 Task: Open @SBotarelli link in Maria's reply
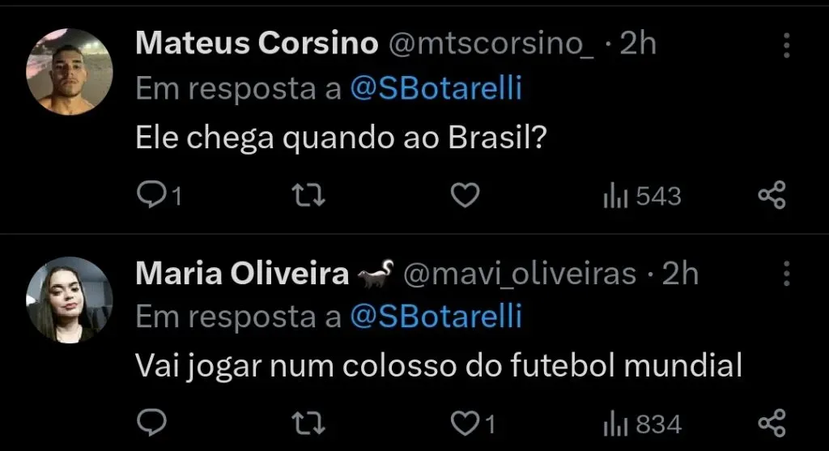436,317
